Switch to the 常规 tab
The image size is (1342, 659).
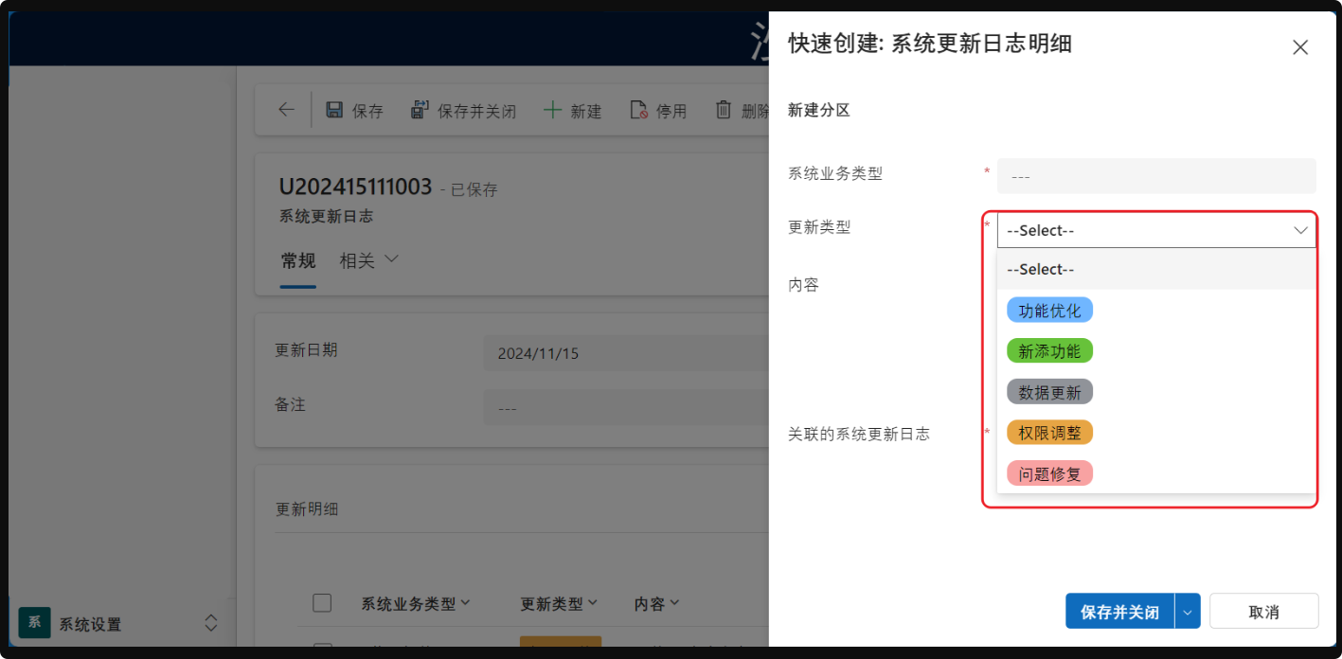click(x=298, y=260)
